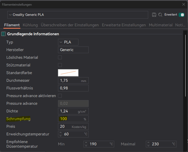Image resolution: width=188 pixels, height=152 pixels.
Task: Switch to the Filament tab
Action: [x=12, y=25]
